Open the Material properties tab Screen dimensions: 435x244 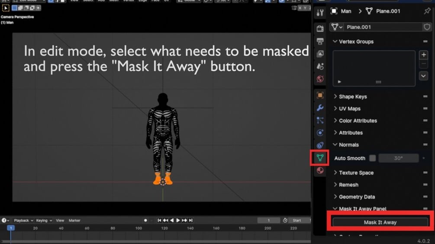320,171
